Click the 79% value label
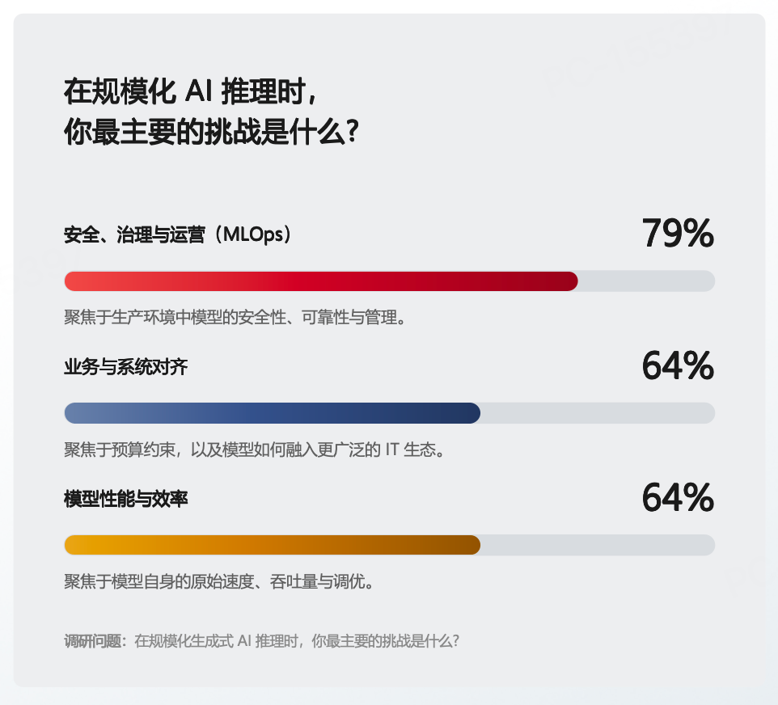778x705 pixels. coord(678,233)
